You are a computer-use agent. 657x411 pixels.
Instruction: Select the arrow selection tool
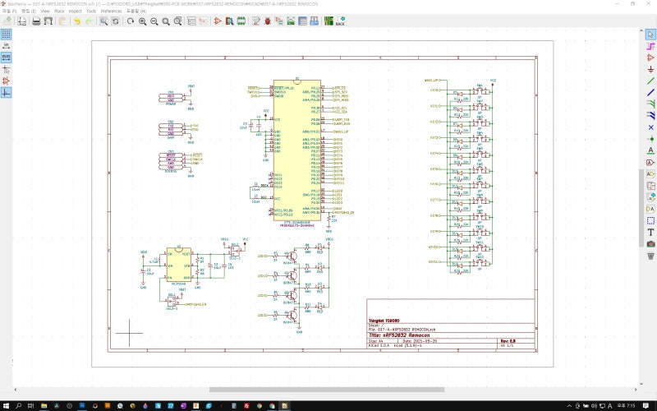tap(650, 34)
